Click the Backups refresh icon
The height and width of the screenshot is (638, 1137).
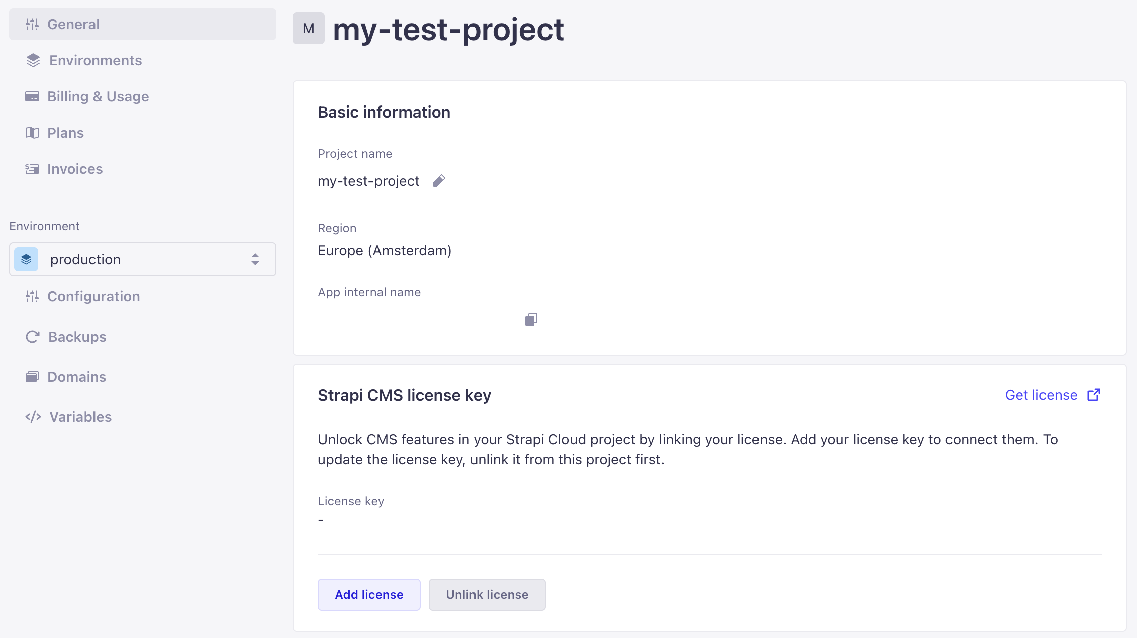click(33, 337)
